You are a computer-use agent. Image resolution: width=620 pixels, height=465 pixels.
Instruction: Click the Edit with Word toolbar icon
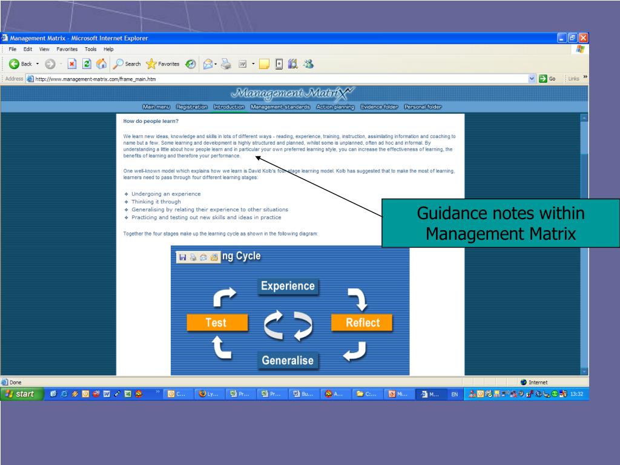click(242, 64)
